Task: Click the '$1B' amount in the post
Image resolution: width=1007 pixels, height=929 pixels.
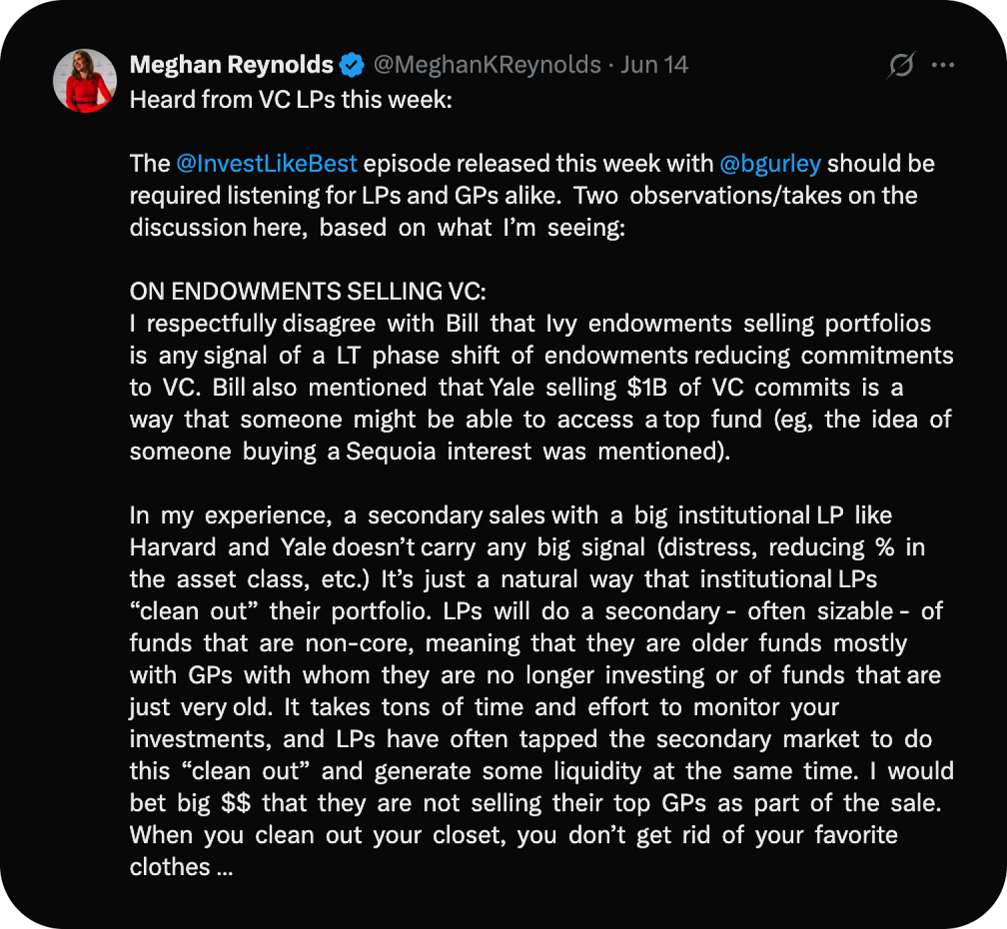Action: [647, 387]
